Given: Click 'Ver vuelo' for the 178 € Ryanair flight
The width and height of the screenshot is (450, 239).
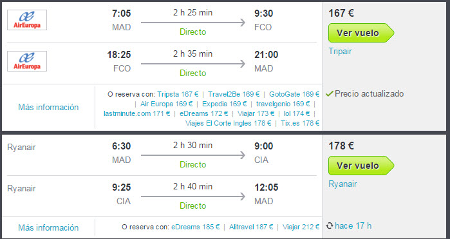Looking at the screenshot, I should tap(361, 166).
